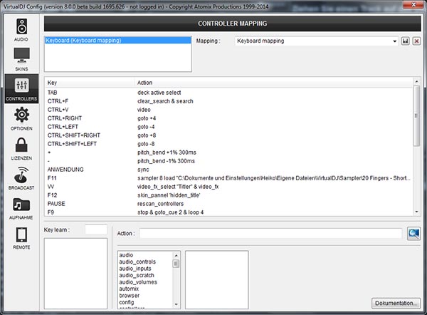Image resolution: width=427 pixels, height=315 pixels.
Task: Click the Dokumentation button
Action: pyautogui.click(x=396, y=303)
